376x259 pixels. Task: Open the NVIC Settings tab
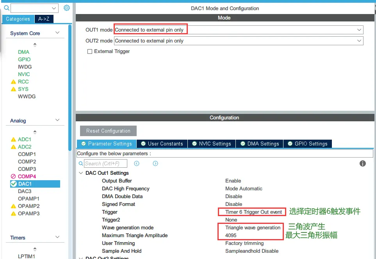[x=211, y=144]
